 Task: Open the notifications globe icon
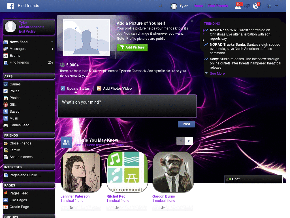(256, 6)
